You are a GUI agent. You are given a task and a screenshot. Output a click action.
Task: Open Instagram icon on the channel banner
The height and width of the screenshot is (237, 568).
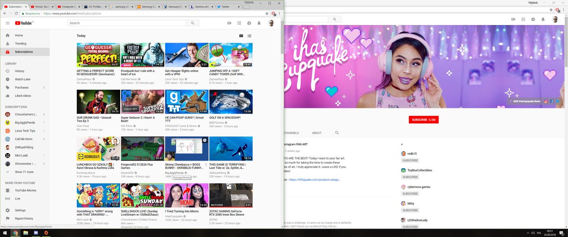pos(546,102)
